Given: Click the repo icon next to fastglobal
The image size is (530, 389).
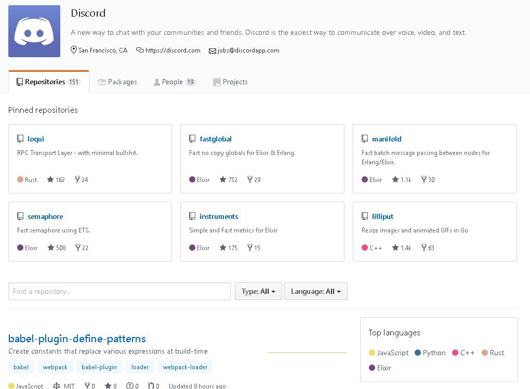Looking at the screenshot, I should click(x=192, y=139).
